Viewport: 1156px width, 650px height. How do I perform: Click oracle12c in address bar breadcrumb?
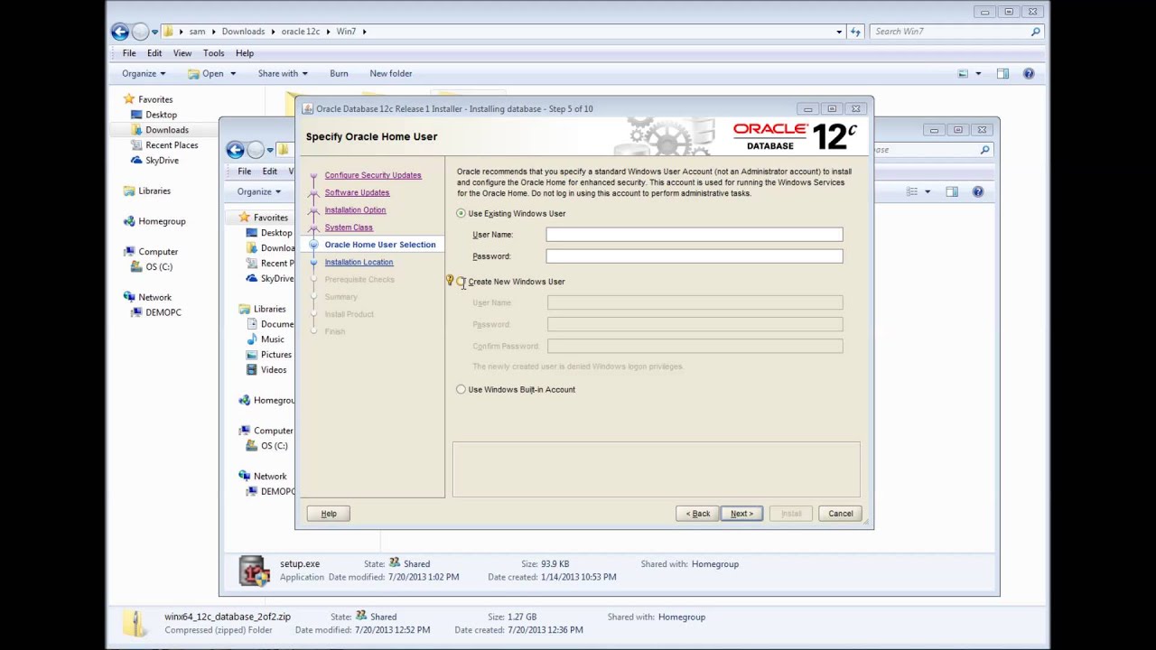[x=301, y=32]
